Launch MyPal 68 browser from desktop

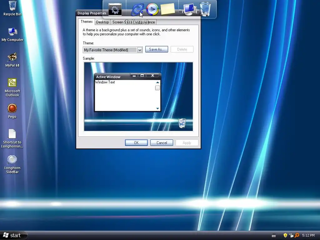[x=12, y=60]
